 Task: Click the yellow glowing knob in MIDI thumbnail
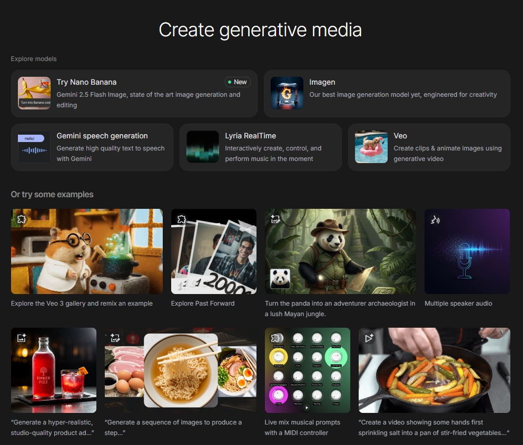click(279, 357)
